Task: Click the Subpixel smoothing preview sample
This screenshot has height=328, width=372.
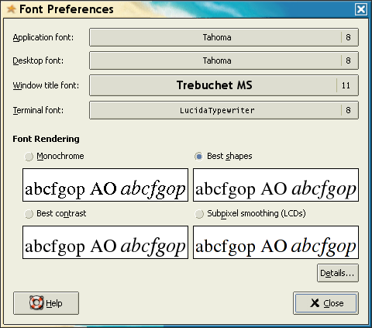Action: (276, 243)
